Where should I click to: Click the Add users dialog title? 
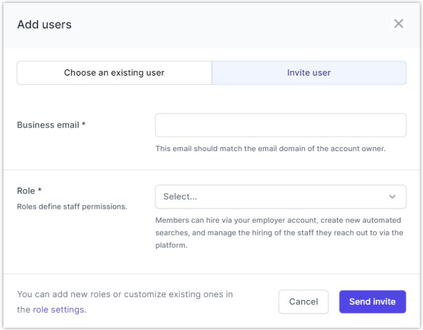point(44,25)
